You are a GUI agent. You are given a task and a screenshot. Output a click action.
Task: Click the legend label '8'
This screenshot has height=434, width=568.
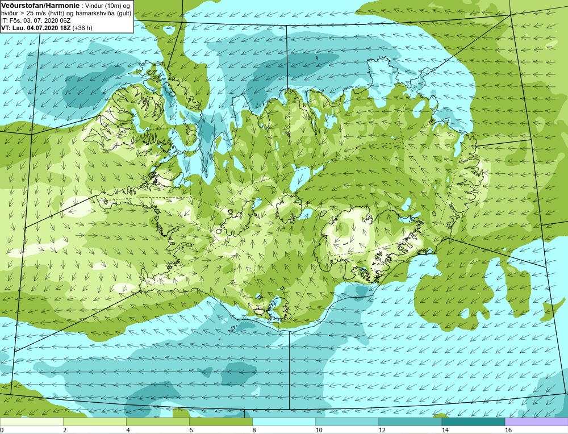point(254,430)
